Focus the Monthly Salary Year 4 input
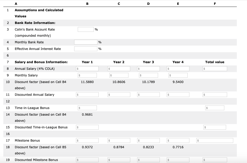The width and height of the screenshot is (247, 163). click(178, 75)
